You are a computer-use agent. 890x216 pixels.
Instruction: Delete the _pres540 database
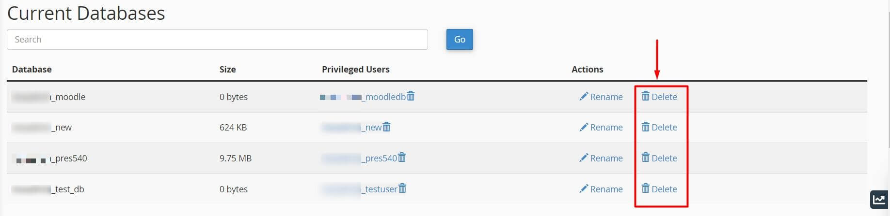click(659, 158)
